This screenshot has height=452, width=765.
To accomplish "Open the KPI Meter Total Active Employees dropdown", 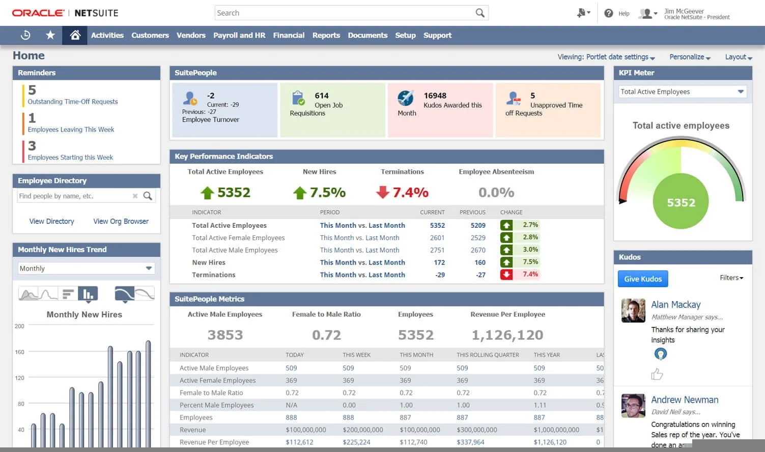I will [741, 92].
